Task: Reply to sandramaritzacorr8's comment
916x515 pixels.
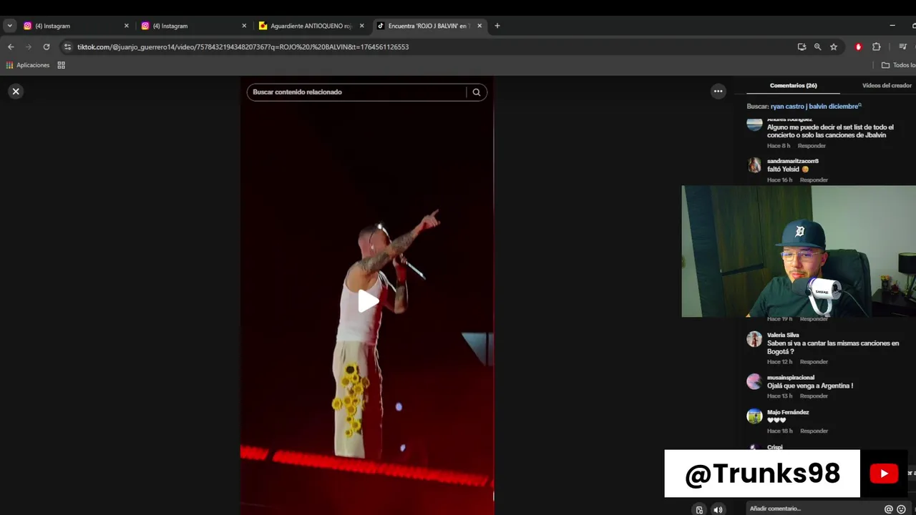Action: (x=814, y=180)
